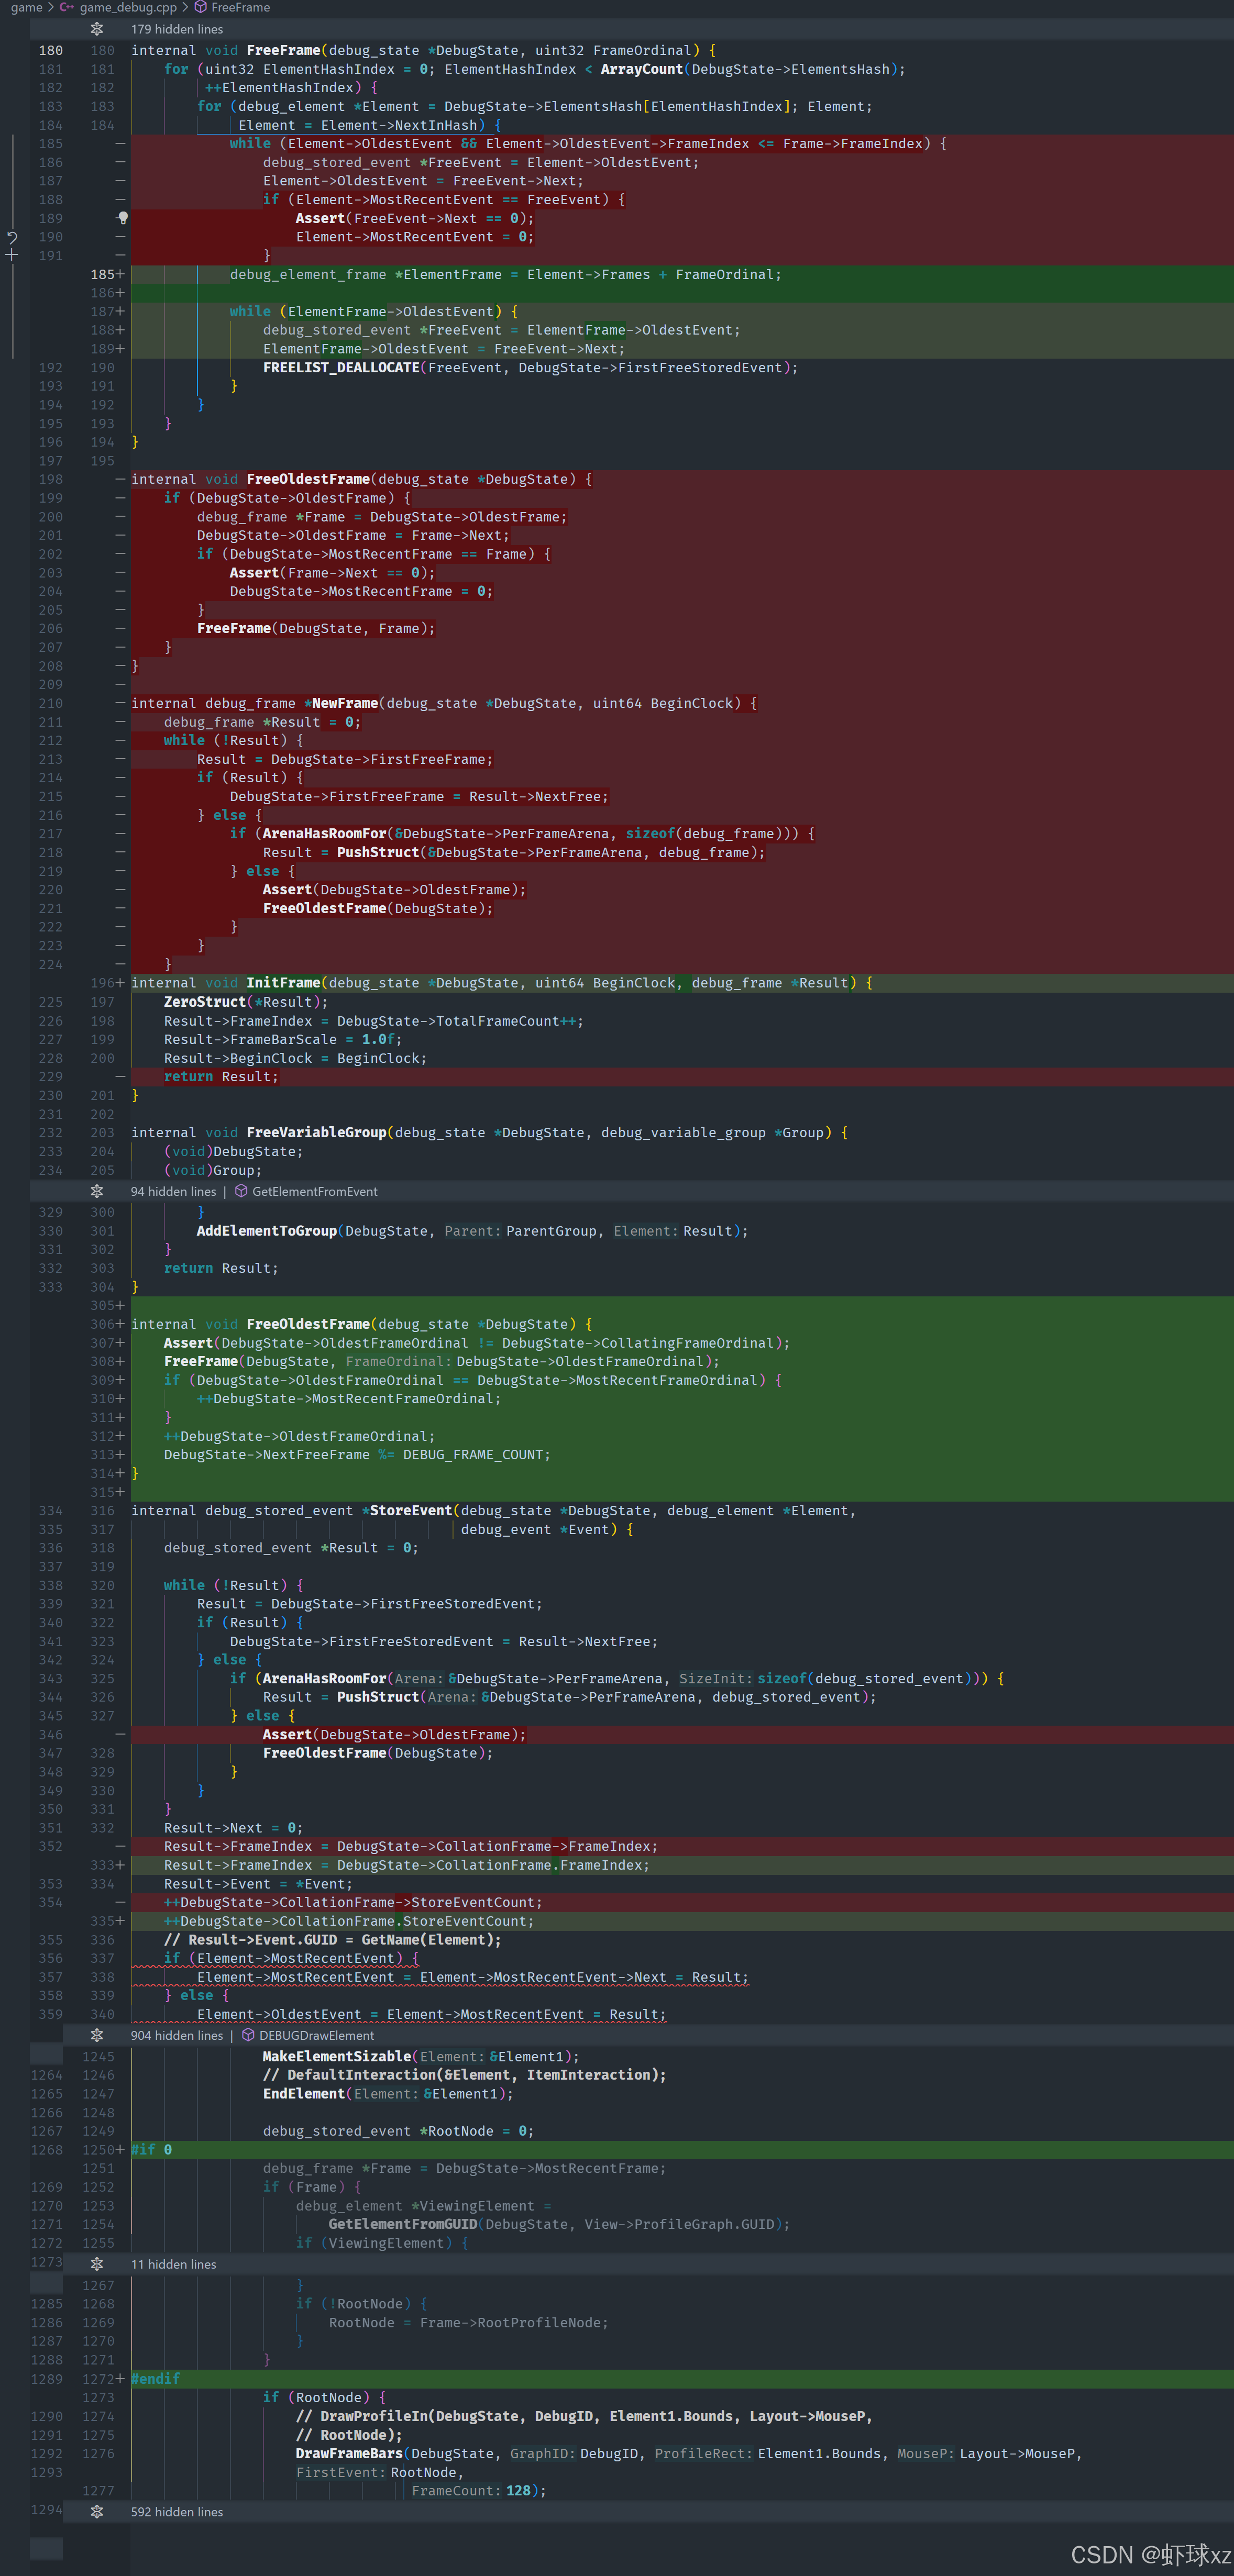Click the '179 hidden lines' label

pos(177,29)
